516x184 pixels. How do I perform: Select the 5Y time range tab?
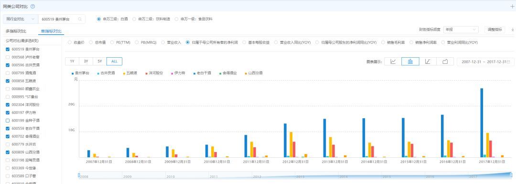pos(100,61)
